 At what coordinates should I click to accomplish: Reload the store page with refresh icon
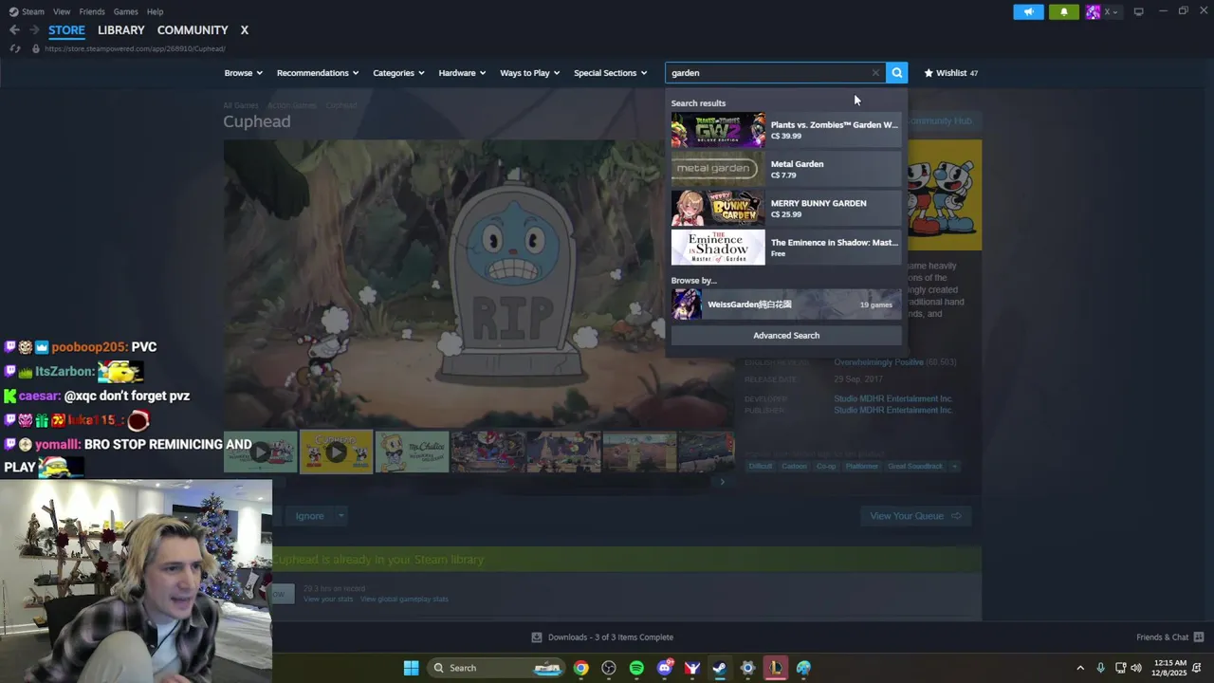tap(14, 48)
